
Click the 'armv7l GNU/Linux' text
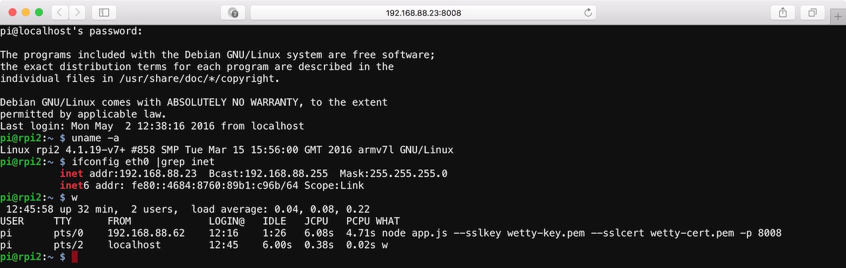coord(406,150)
